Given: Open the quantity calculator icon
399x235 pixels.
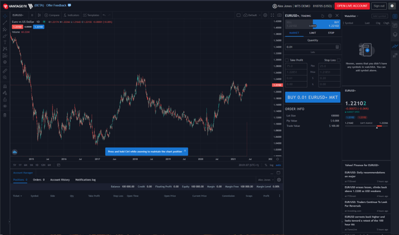Looking at the screenshot, I should 337,47.
